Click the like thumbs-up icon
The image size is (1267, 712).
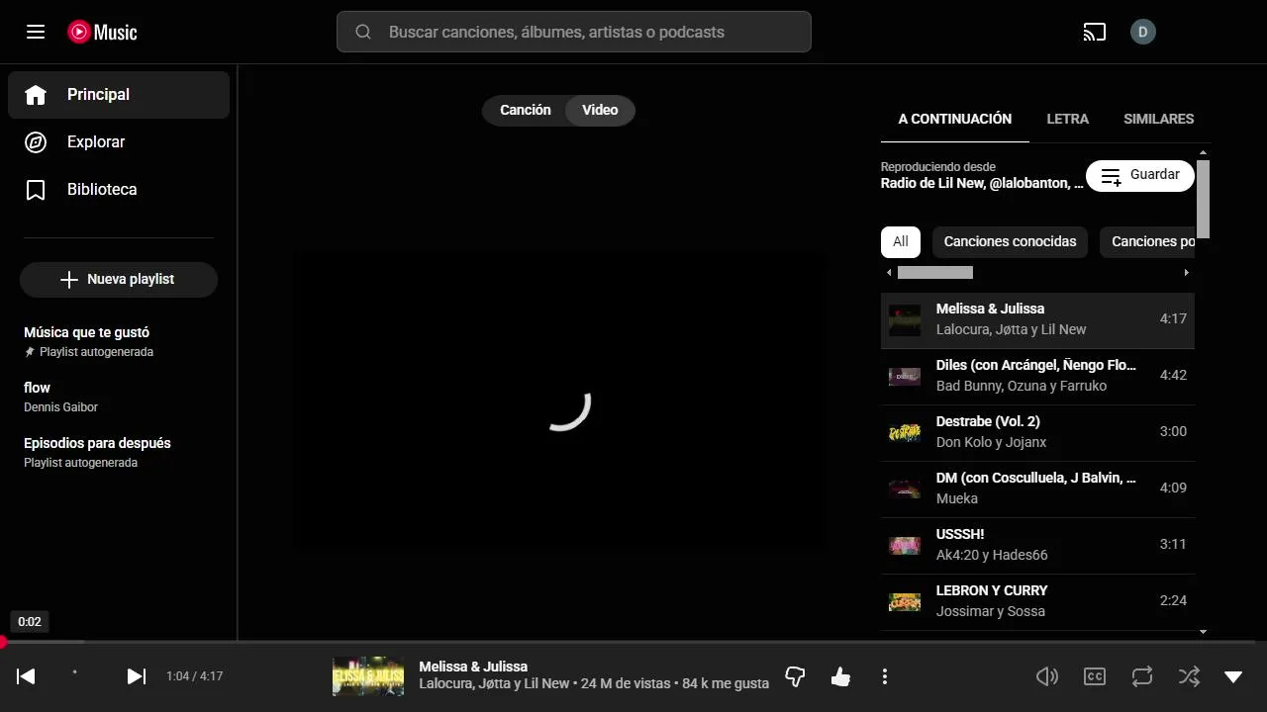coord(840,676)
